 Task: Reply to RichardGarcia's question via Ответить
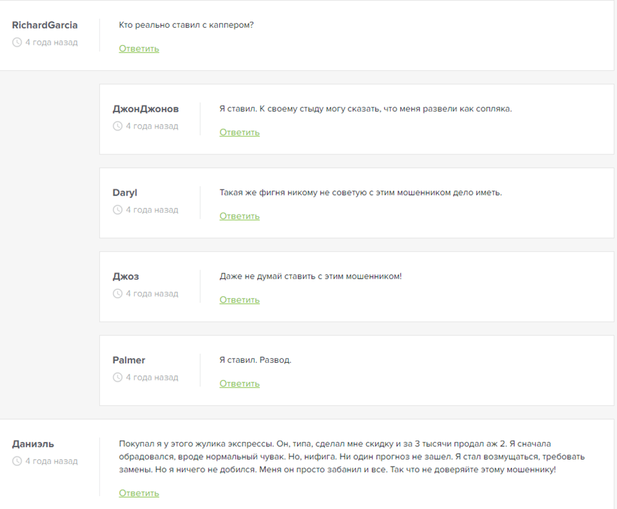pyautogui.click(x=139, y=49)
